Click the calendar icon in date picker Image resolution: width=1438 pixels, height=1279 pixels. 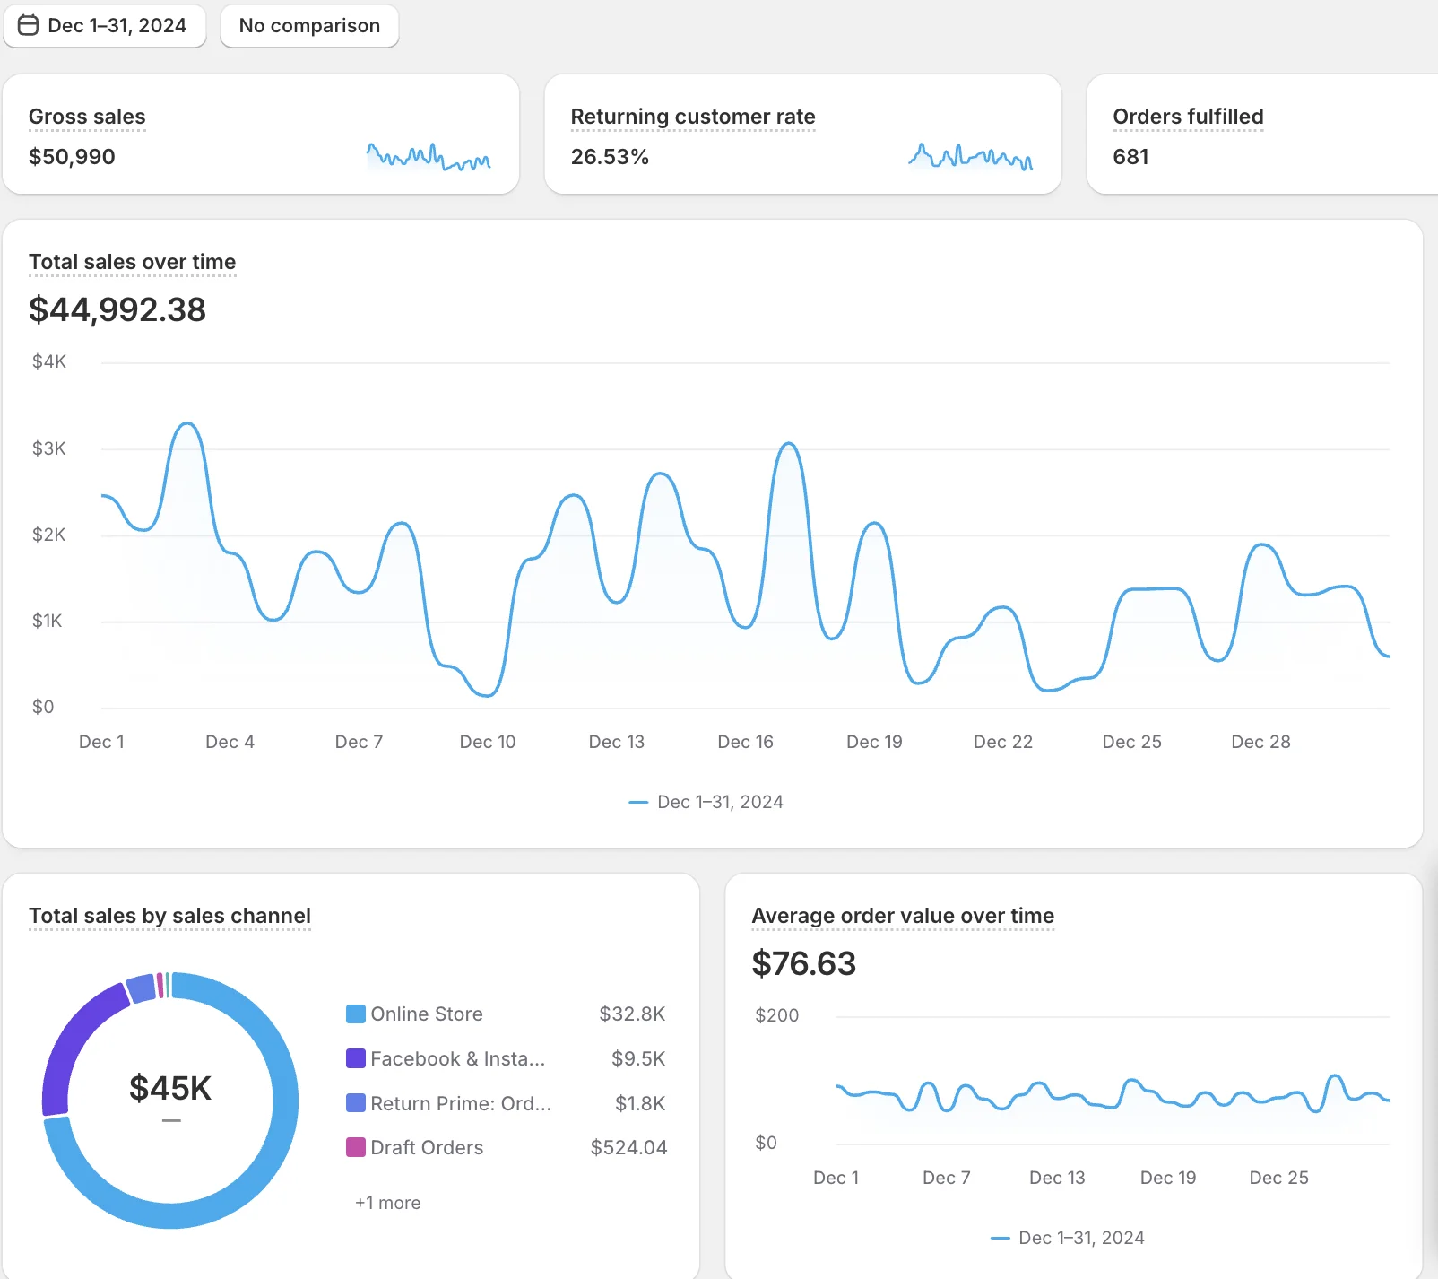[x=29, y=25]
